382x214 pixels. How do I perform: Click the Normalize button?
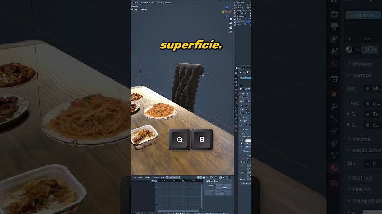(x=172, y=177)
